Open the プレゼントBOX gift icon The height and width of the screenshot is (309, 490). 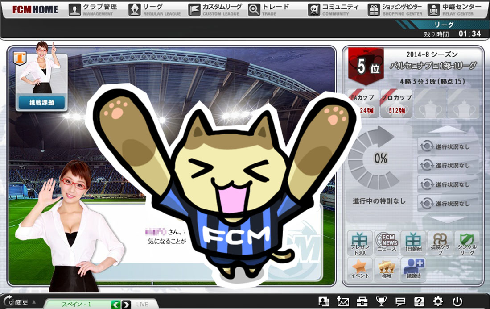pos(360,243)
